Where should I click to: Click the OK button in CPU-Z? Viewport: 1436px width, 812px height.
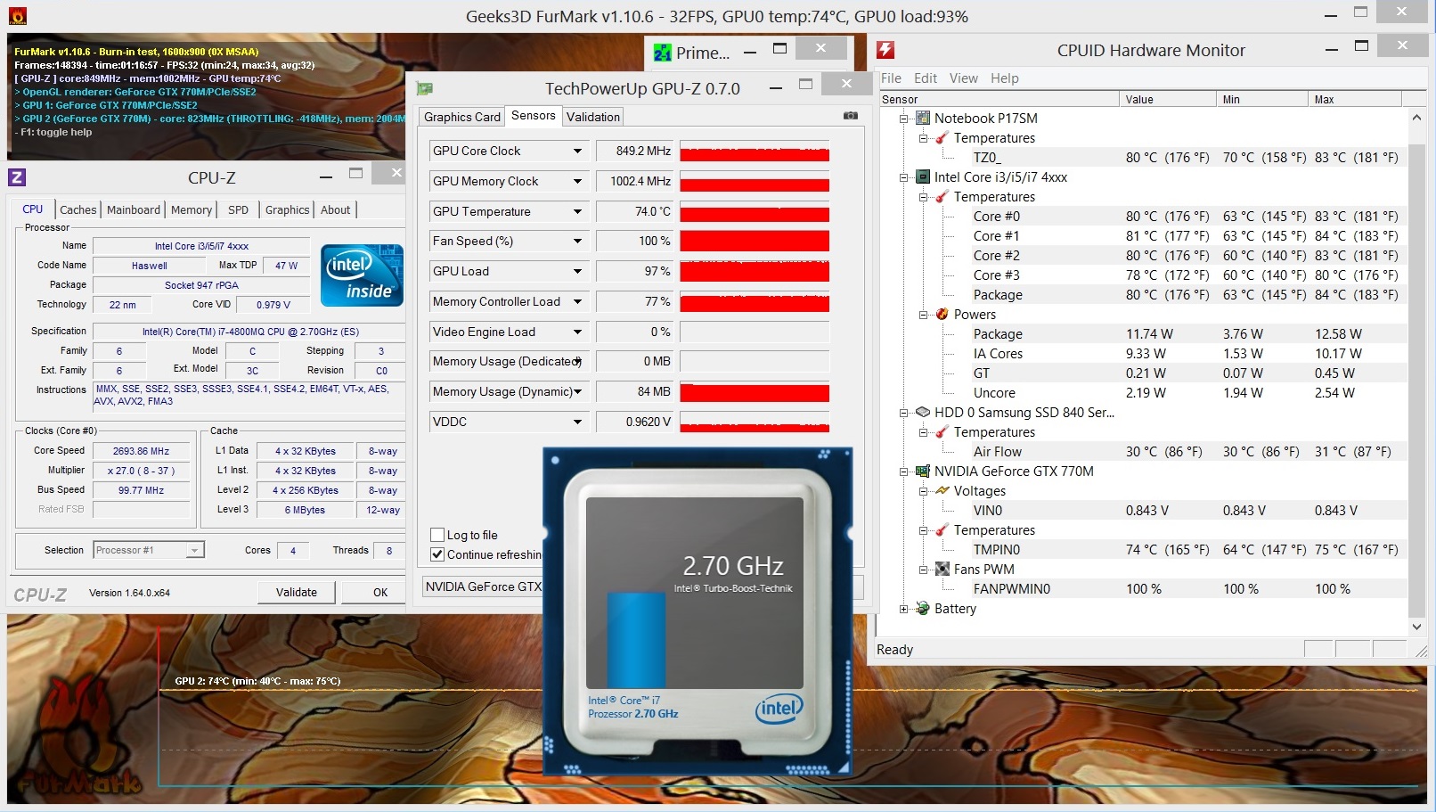[380, 592]
